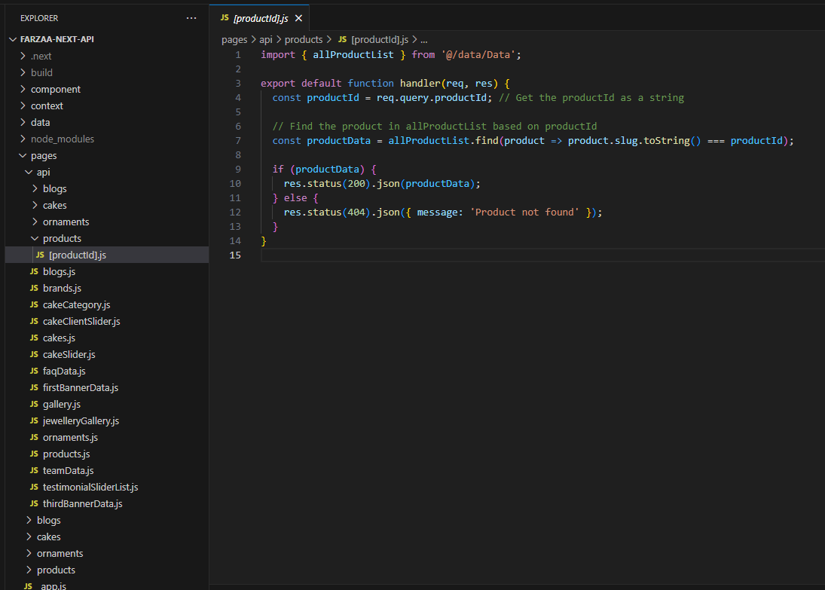
Task: Switch to the [productId].js tab
Action: click(x=260, y=17)
